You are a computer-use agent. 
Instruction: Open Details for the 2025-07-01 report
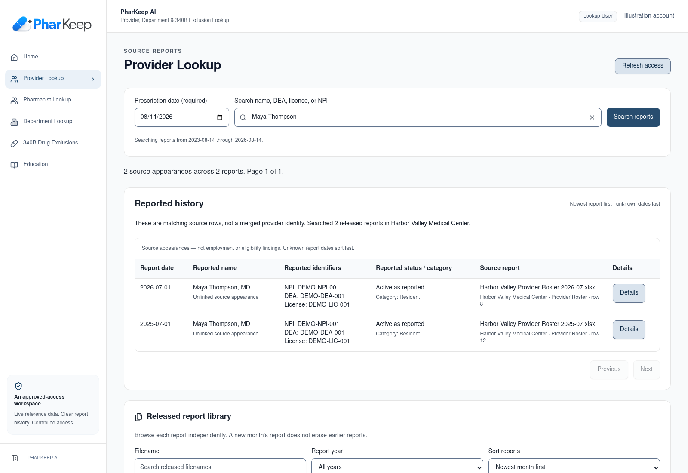pos(629,330)
